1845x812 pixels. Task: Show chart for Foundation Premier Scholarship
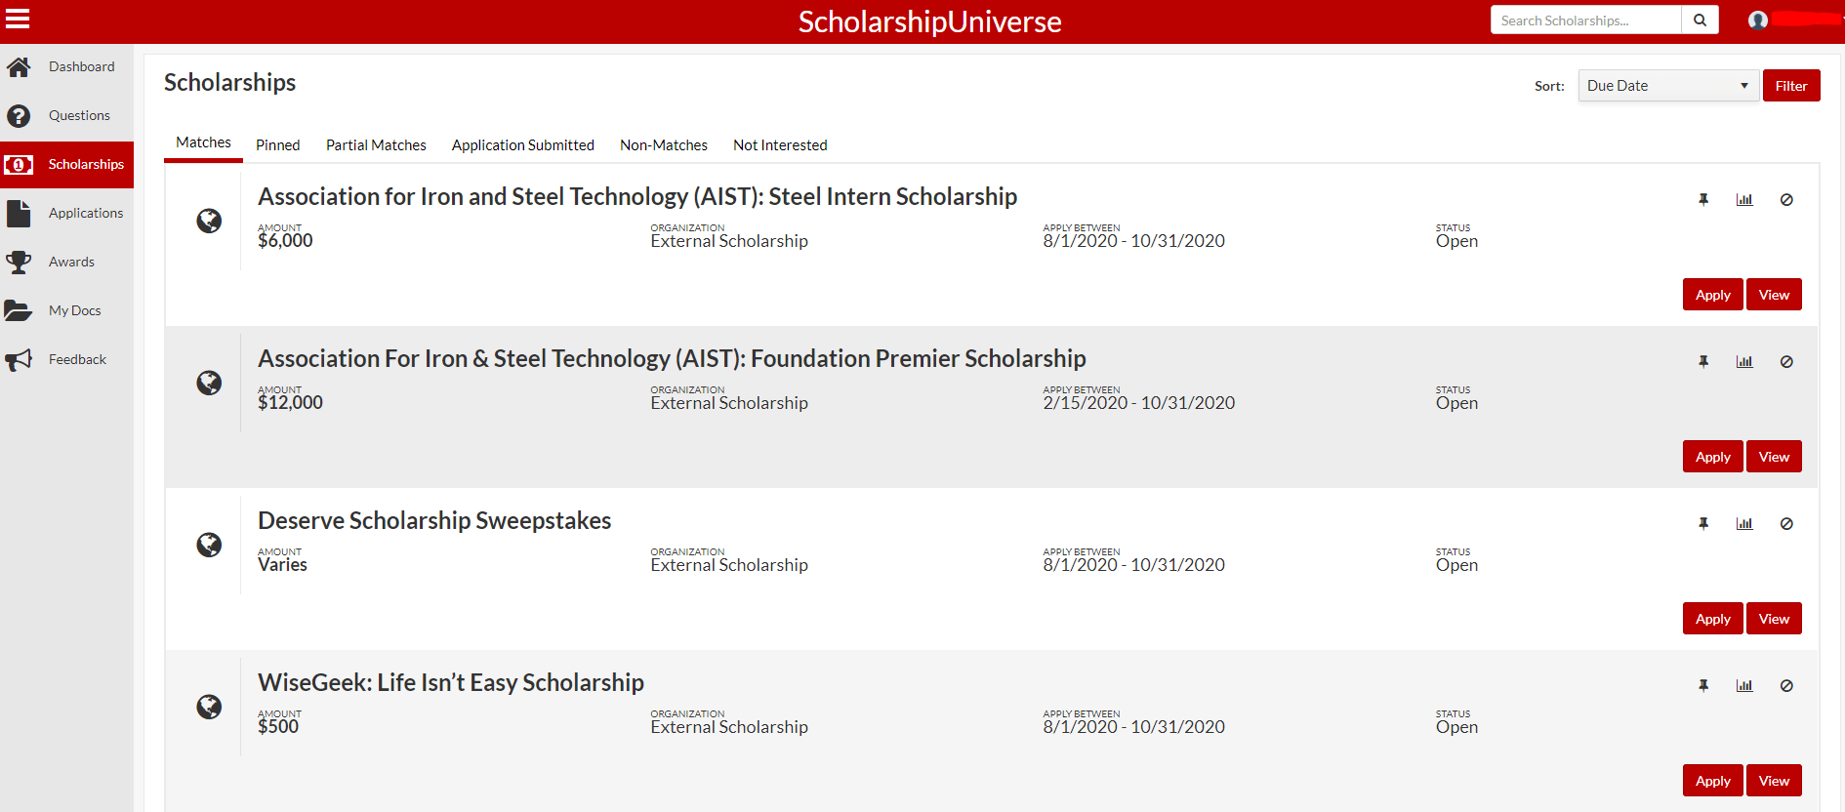1744,362
